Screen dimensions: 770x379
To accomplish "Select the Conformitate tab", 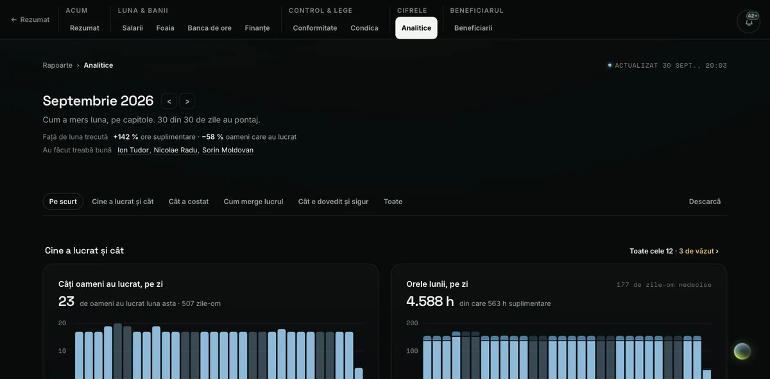I will pos(315,28).
